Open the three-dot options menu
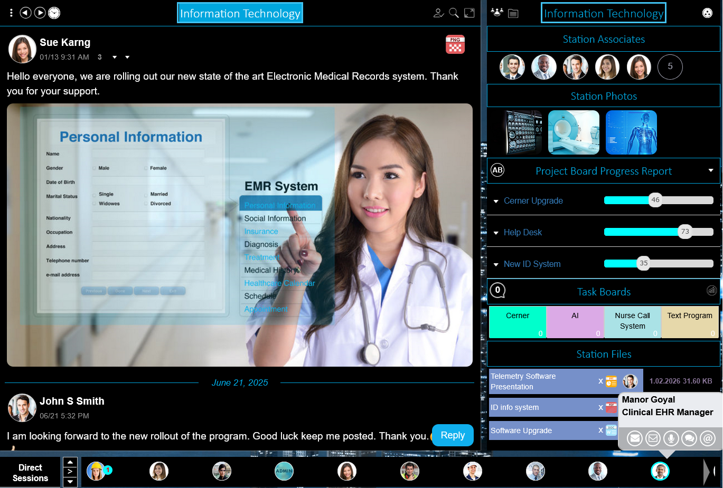This screenshot has height=488, width=723. point(11,13)
